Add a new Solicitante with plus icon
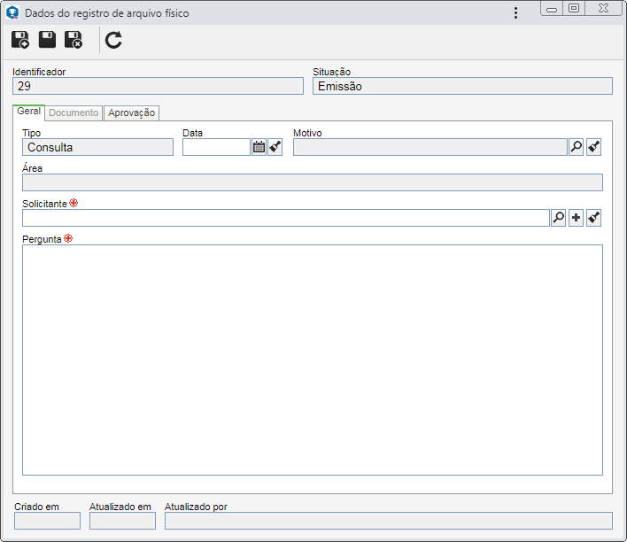Screen dimensions: 627x542 pos(577,218)
